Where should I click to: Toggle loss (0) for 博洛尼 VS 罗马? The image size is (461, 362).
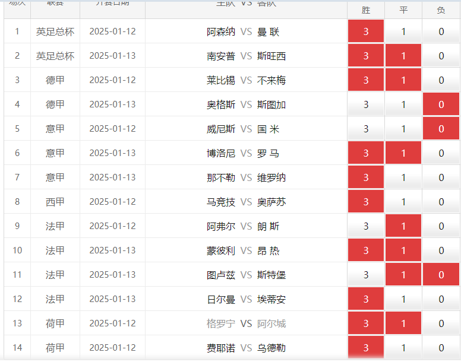[x=441, y=153]
